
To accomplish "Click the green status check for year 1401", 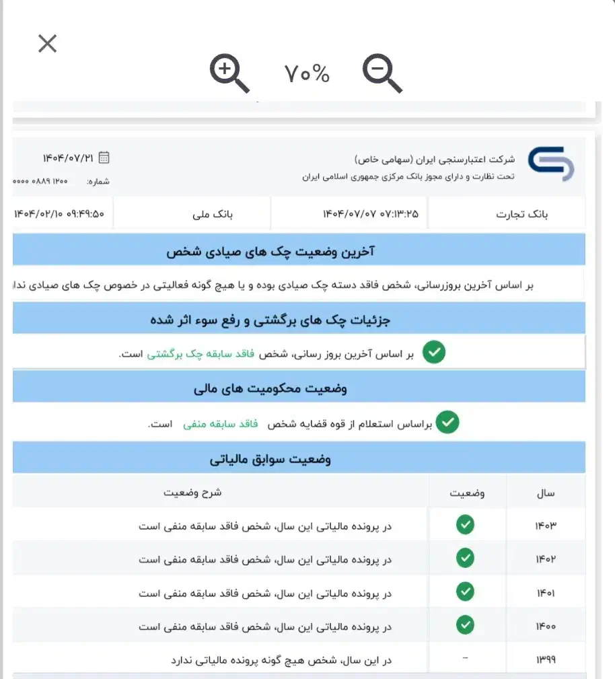I will (465, 592).
